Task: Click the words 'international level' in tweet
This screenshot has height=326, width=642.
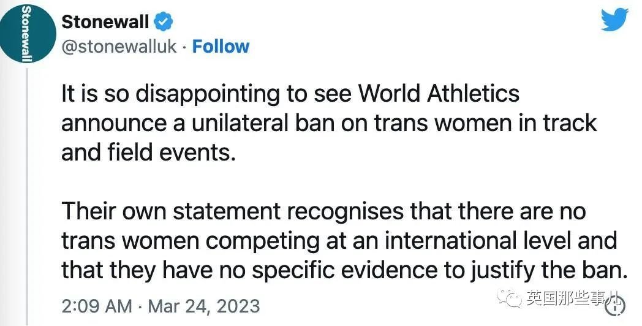Action: coord(478,241)
